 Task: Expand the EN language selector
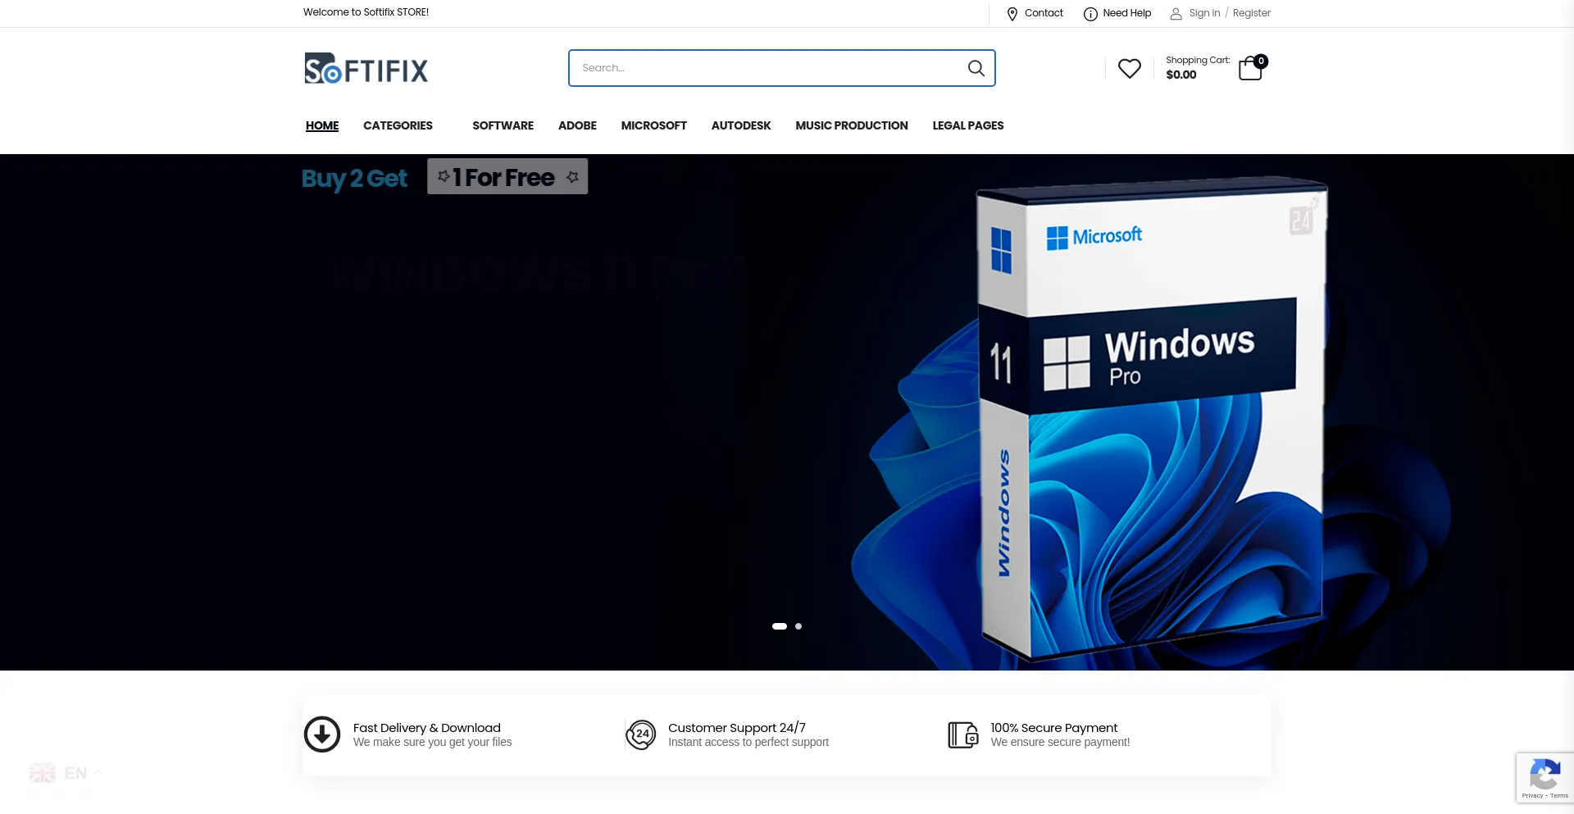coord(66,773)
